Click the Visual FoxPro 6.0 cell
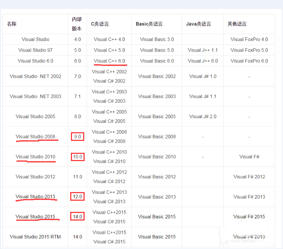This screenshot has height=249, width=283. point(249,61)
